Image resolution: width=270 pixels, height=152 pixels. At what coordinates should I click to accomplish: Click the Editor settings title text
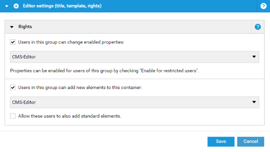click(62, 6)
